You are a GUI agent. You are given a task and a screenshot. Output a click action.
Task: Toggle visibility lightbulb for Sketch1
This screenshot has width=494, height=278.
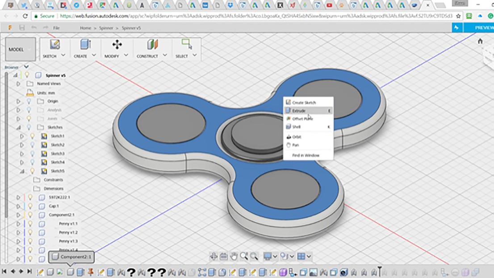coord(32,136)
